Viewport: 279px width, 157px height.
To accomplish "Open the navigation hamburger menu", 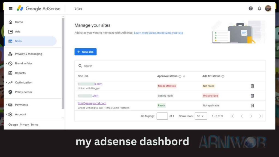I will [x=10, y=8].
